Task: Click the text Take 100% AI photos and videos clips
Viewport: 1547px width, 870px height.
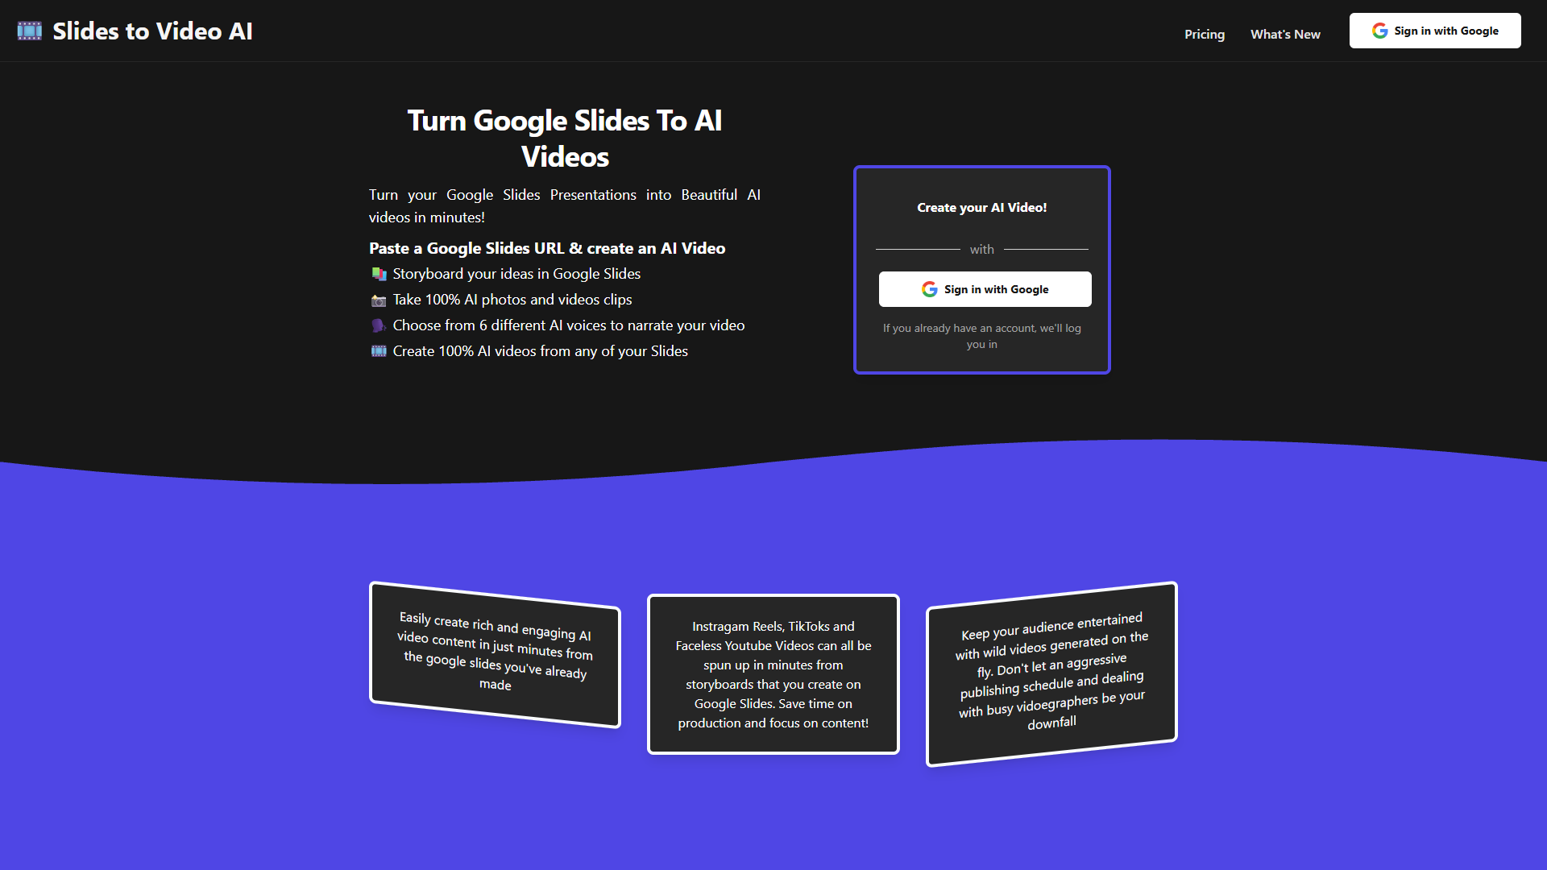Action: coord(512,300)
